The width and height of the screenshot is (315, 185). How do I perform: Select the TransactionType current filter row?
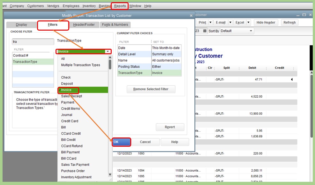click(x=149, y=73)
